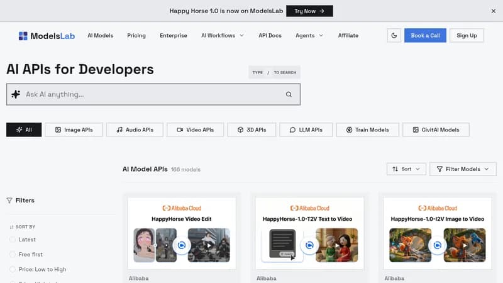Click the ModelsLab logo

point(47,36)
